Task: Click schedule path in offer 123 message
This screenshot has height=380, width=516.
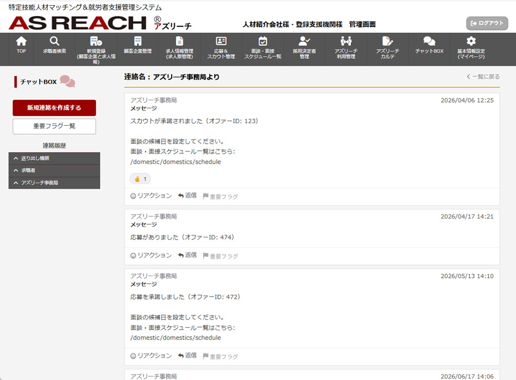Action: (x=175, y=162)
